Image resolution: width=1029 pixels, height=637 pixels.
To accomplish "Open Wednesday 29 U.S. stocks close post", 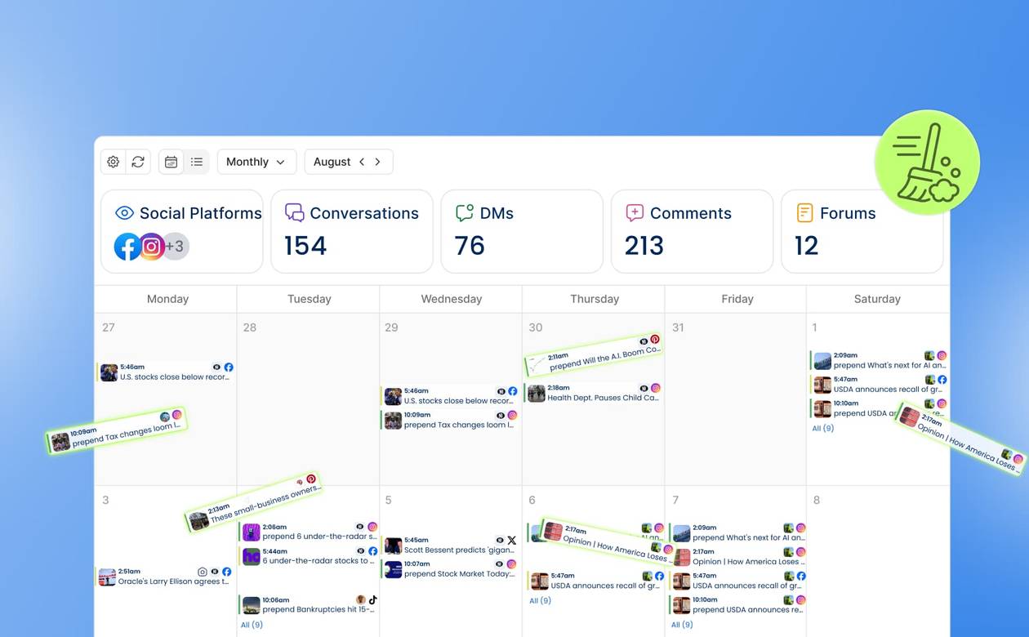I will click(x=450, y=396).
